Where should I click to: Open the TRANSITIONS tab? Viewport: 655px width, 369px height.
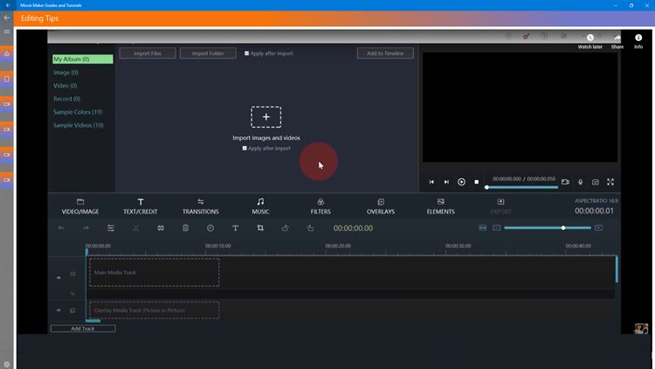(201, 206)
